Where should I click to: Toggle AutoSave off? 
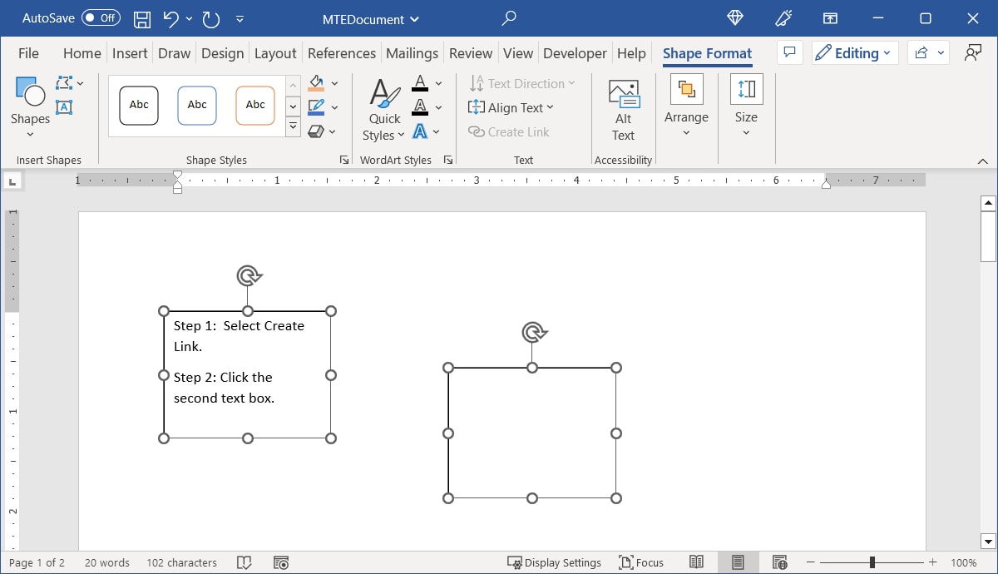(x=100, y=17)
